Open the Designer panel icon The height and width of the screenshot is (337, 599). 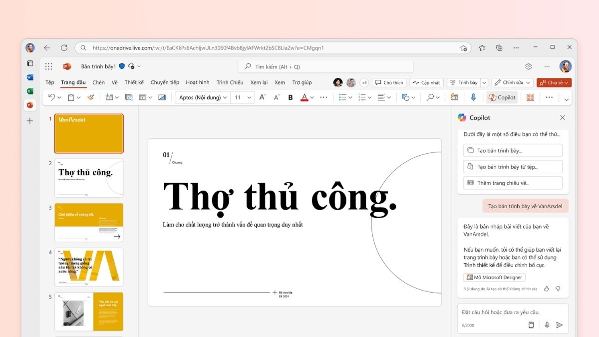(530, 97)
